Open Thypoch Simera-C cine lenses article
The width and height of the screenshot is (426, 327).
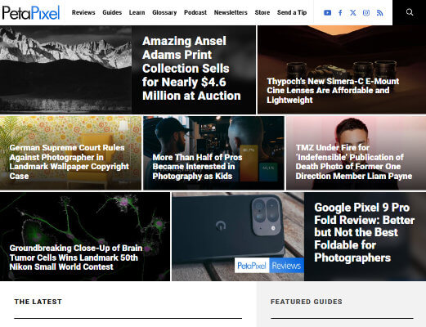click(x=333, y=91)
